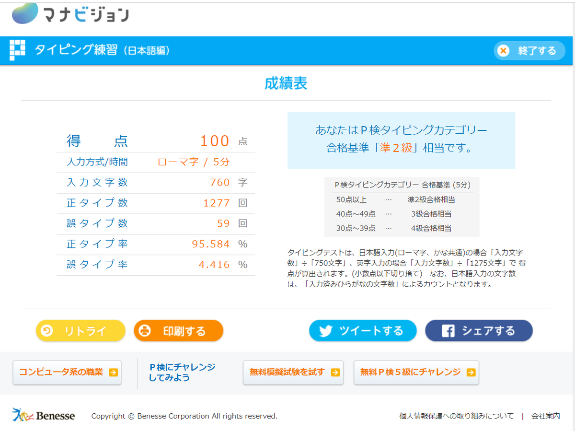Screen dimensions: 575x431
Task: Click the value 760
Action: click(x=220, y=183)
